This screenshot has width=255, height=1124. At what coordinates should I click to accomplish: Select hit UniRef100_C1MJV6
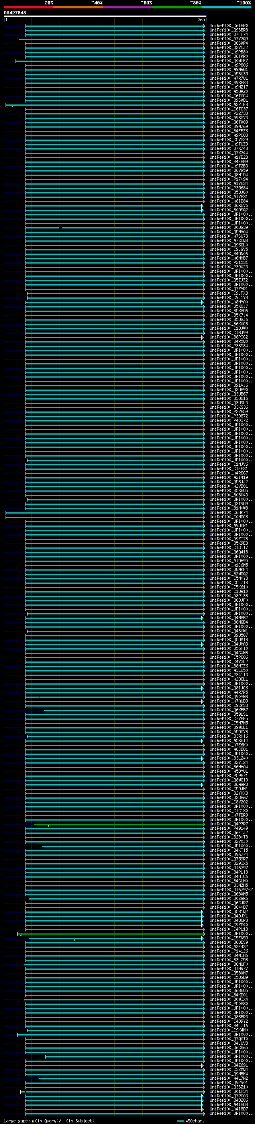point(229,464)
